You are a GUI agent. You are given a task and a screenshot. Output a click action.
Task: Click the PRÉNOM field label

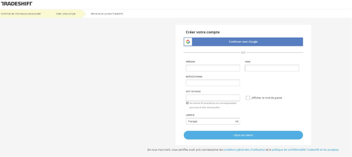coord(190,62)
